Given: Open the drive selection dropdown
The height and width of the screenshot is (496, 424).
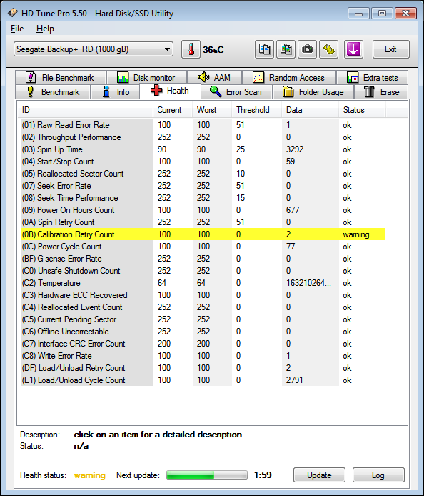Looking at the screenshot, I should [x=94, y=49].
